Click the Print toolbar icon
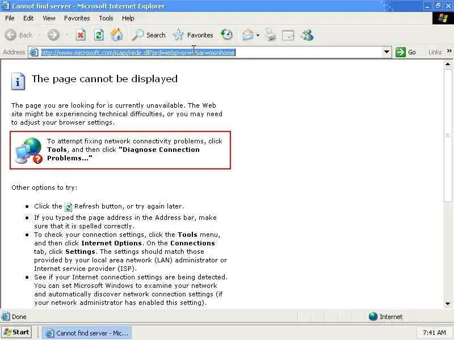The width and height of the screenshot is (454, 340). (271, 35)
